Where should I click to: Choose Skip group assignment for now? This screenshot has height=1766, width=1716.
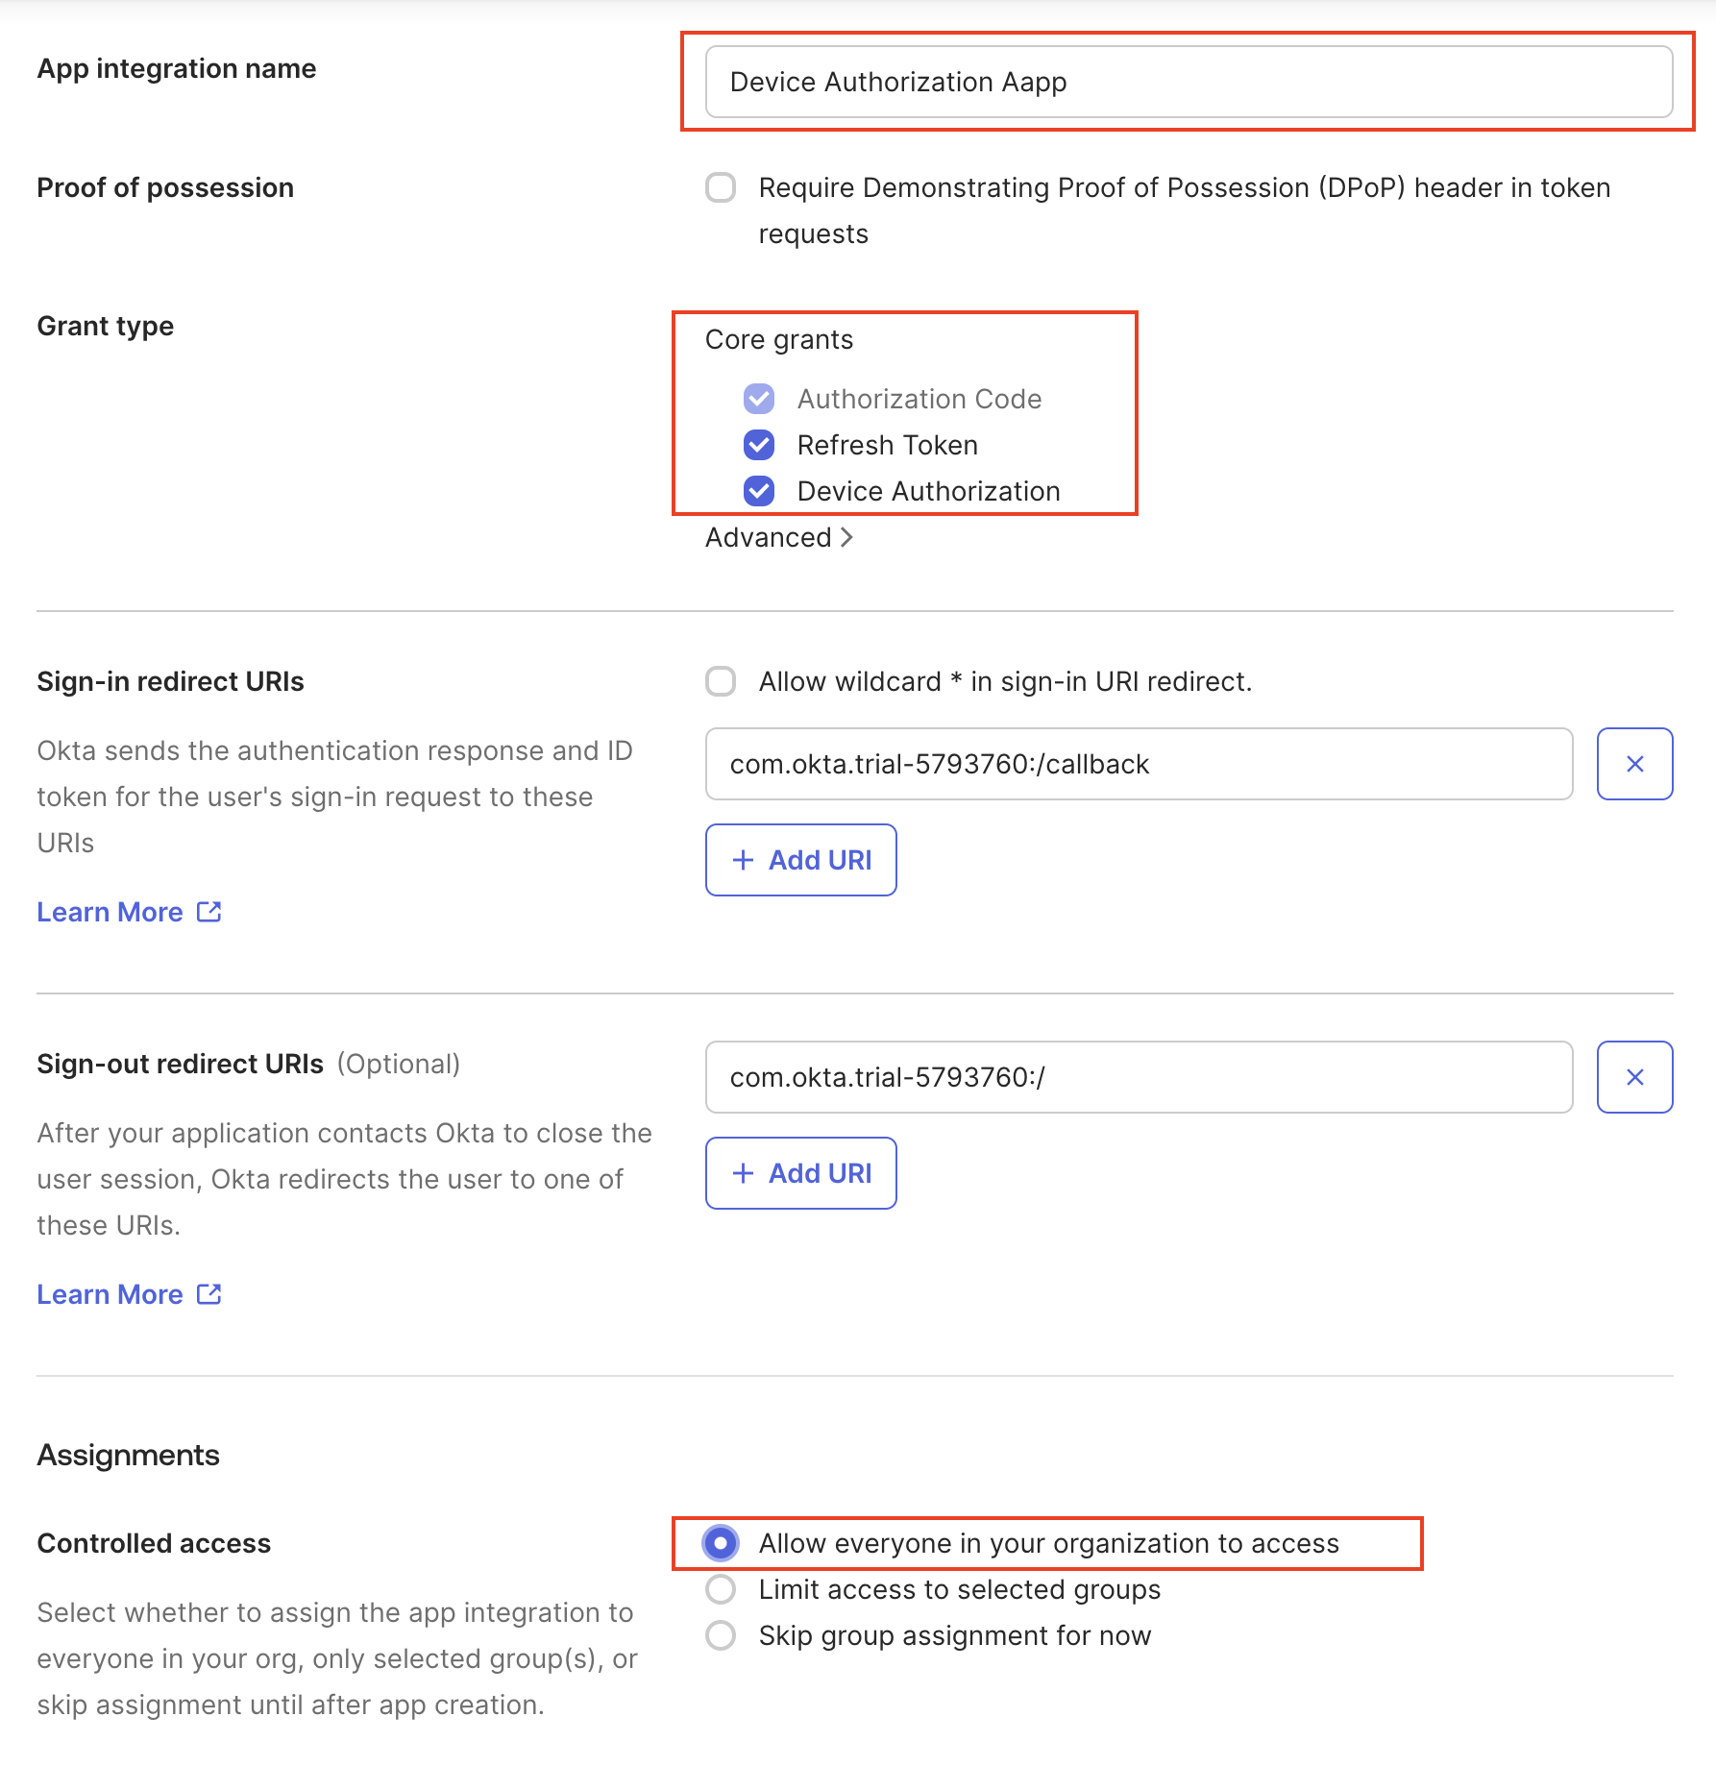pos(720,1635)
